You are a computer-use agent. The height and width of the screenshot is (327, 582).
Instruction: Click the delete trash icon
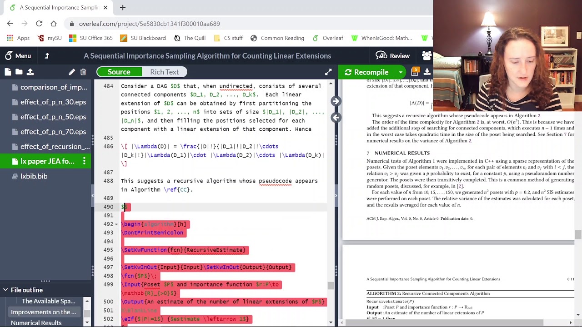point(83,72)
